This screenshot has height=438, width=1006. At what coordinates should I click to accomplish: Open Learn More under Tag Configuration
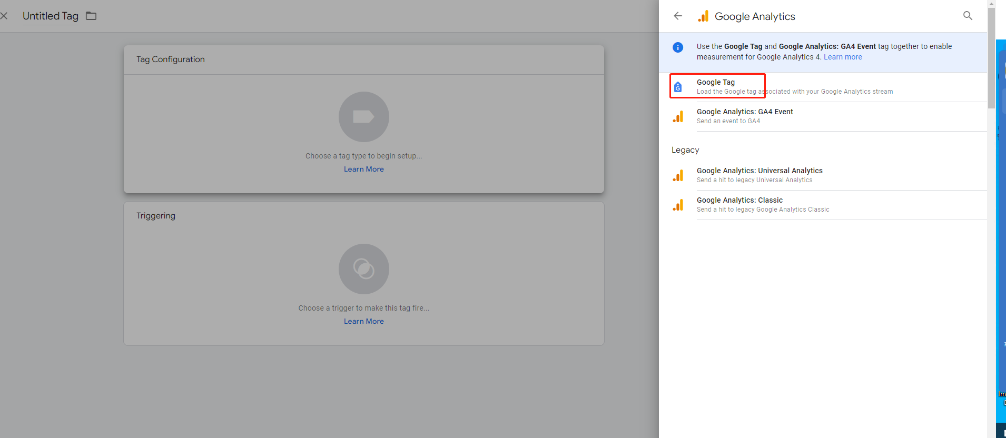click(363, 169)
